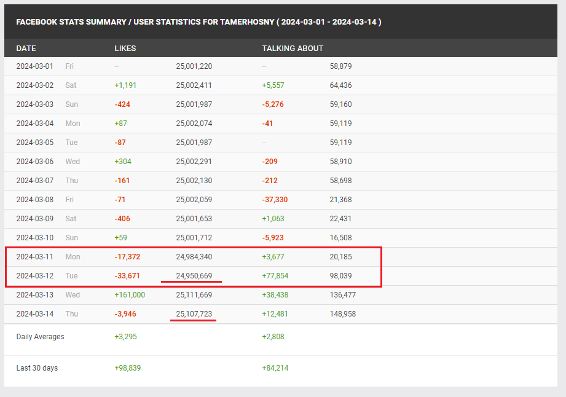Image resolution: width=566 pixels, height=397 pixels.
Task: Click talking about value 21,368
Action: pyautogui.click(x=340, y=200)
